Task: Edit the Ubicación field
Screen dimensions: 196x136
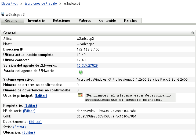Action: pyautogui.click(x=28, y=133)
